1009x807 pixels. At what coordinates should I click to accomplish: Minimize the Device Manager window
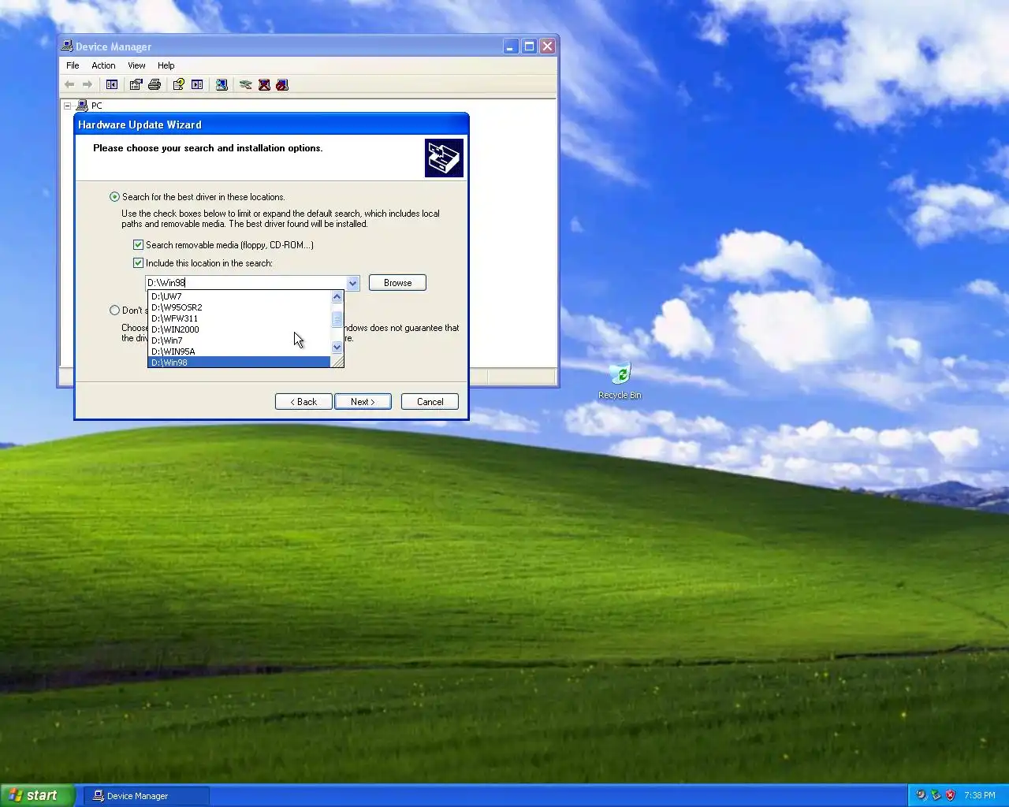pyautogui.click(x=511, y=46)
